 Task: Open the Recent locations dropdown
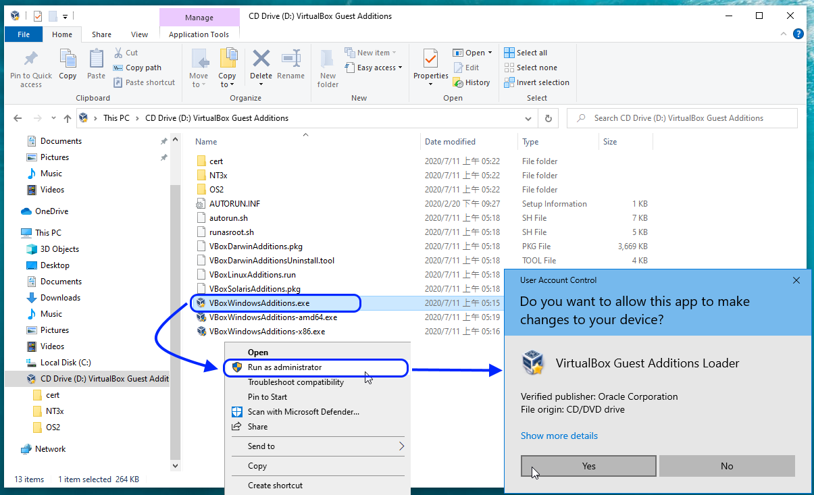pyautogui.click(x=53, y=118)
